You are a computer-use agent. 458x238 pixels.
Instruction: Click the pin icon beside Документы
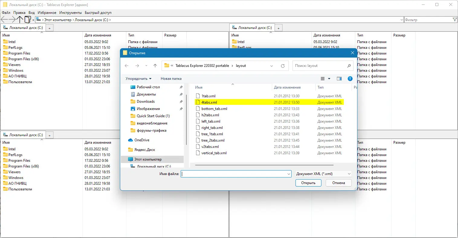tap(181, 94)
